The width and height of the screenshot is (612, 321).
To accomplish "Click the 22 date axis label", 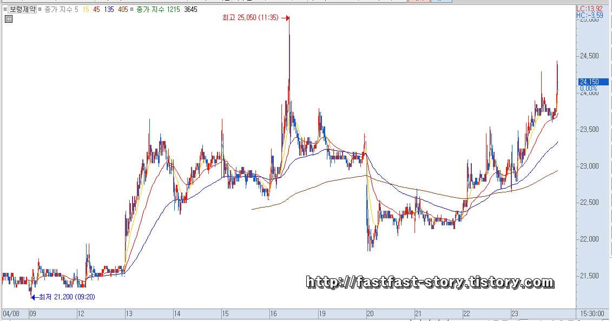I will pyautogui.click(x=466, y=313).
